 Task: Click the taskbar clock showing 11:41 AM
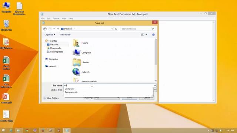(230, 130)
